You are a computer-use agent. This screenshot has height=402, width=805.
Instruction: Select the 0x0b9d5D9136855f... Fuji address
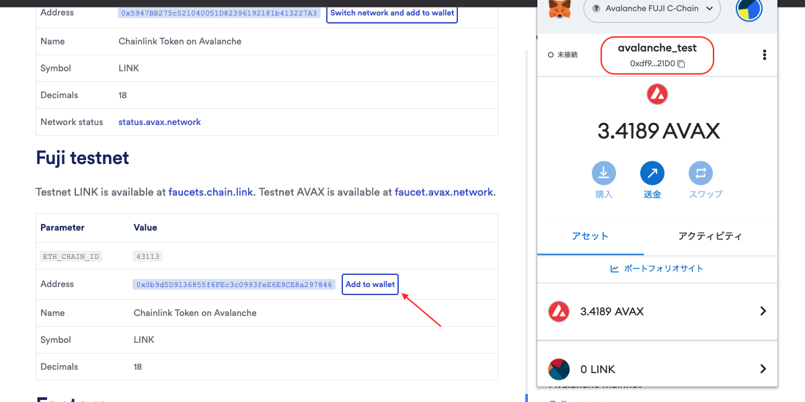(235, 284)
